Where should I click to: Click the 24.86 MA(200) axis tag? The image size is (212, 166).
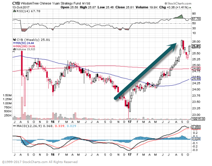coord(196,69)
